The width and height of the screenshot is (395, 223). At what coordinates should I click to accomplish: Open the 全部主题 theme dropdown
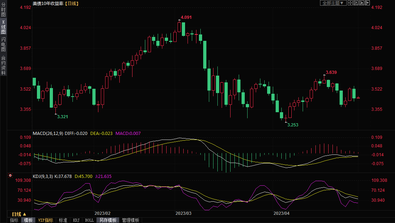333,3
